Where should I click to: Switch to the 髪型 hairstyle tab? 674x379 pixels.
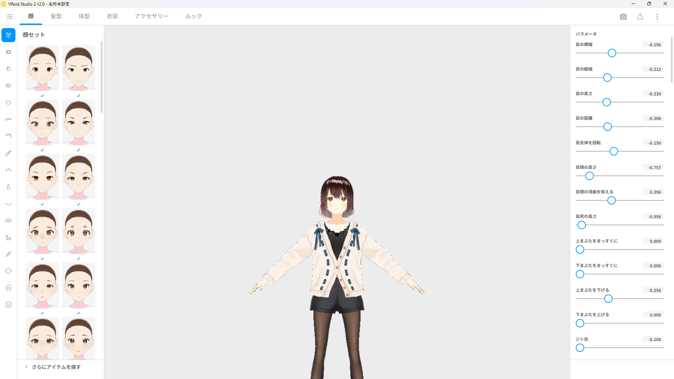click(56, 16)
